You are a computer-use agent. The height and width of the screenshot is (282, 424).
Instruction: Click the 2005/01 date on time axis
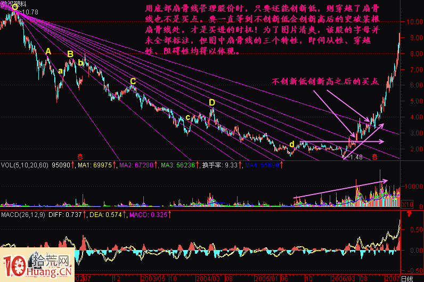point(267,278)
